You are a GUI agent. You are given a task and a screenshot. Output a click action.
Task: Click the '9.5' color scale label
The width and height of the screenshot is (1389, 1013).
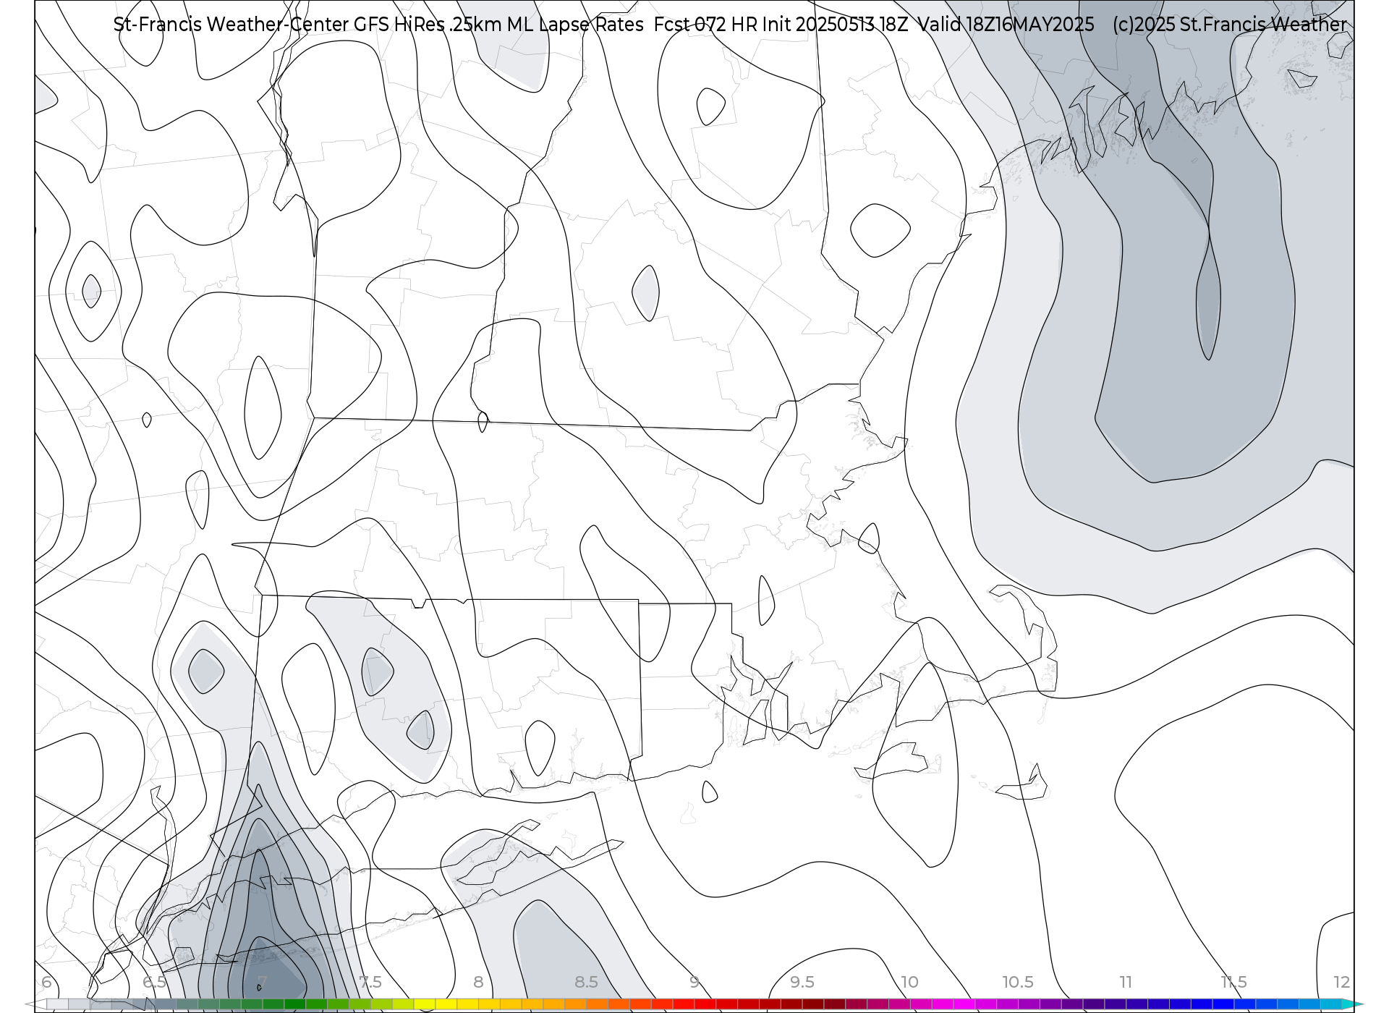click(802, 982)
